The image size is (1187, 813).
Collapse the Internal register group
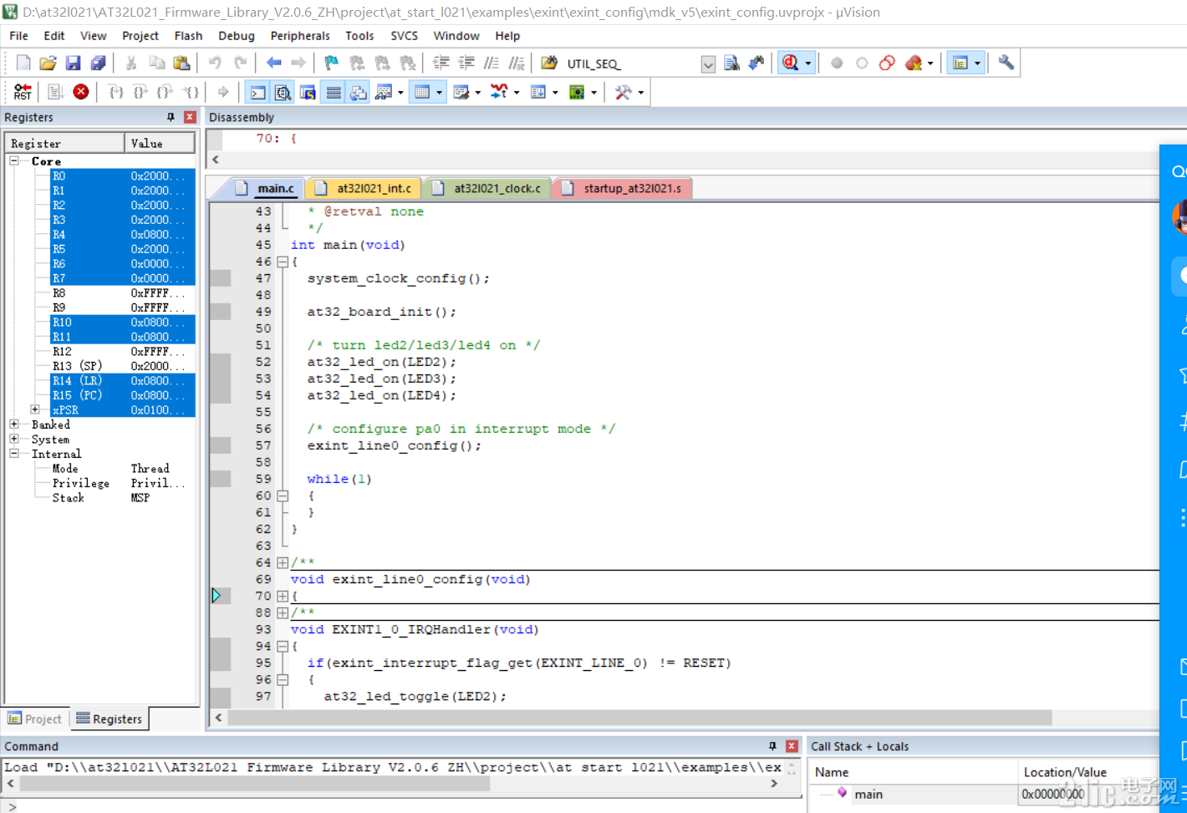point(14,454)
